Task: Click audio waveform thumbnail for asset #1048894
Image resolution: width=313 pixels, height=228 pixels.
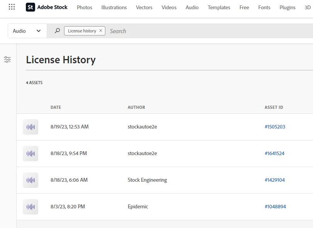Action: click(x=30, y=207)
